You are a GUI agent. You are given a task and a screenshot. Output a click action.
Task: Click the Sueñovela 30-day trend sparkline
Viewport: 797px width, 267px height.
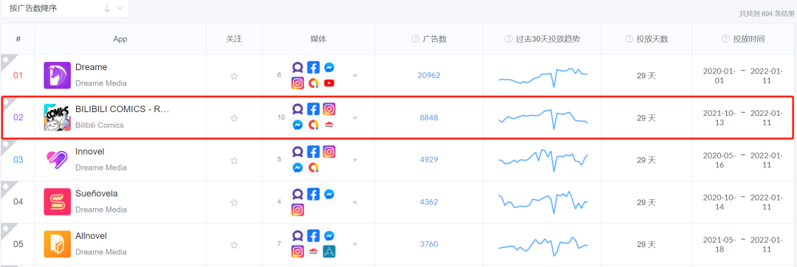(543, 202)
